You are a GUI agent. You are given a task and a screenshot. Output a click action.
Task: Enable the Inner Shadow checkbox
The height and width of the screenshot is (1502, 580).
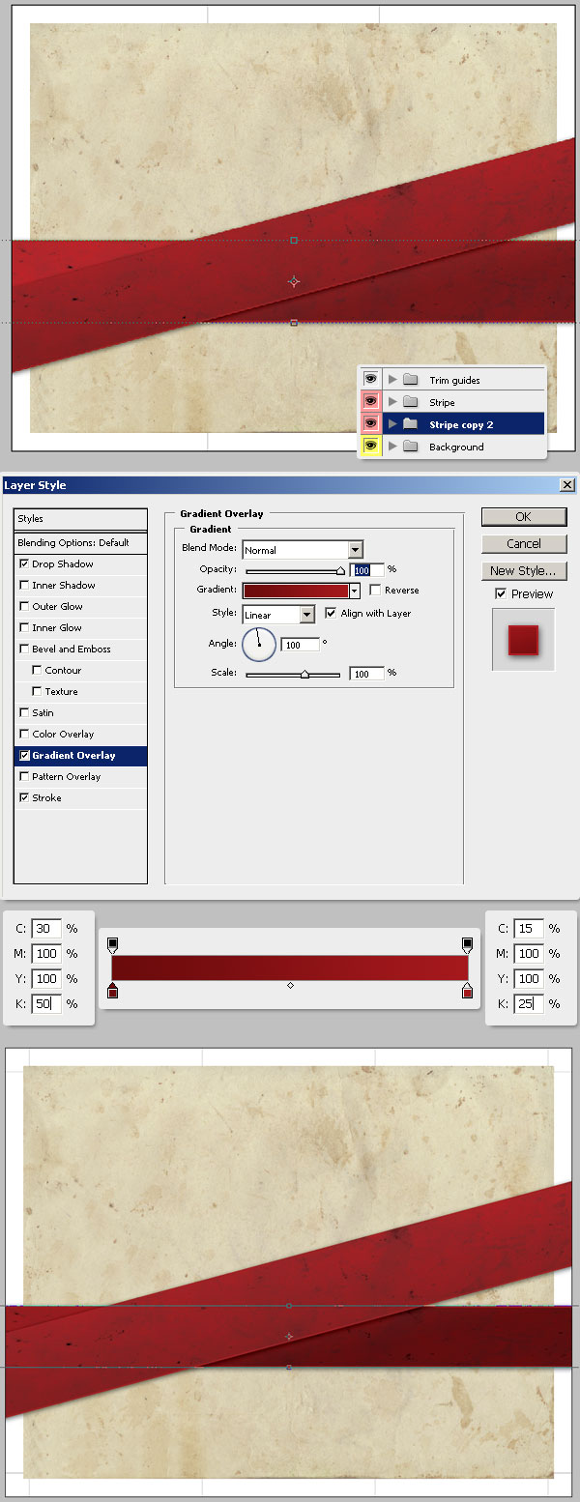[x=24, y=585]
